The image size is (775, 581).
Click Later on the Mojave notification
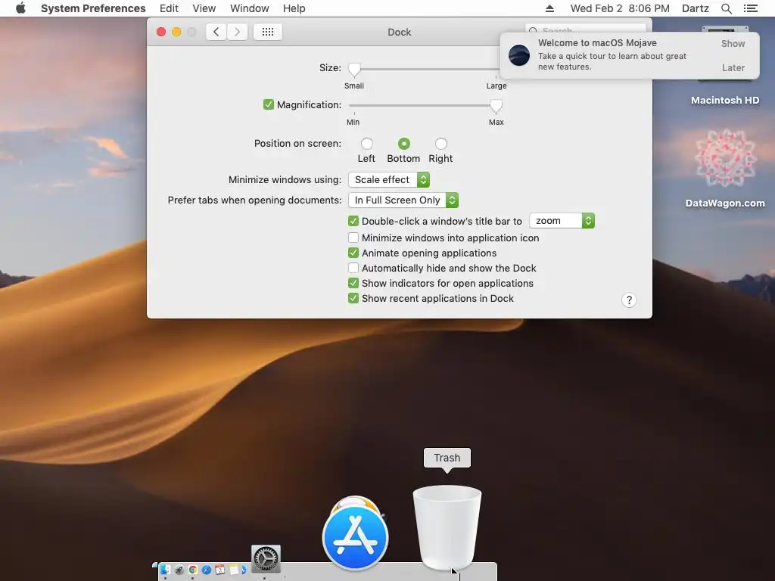coord(733,67)
